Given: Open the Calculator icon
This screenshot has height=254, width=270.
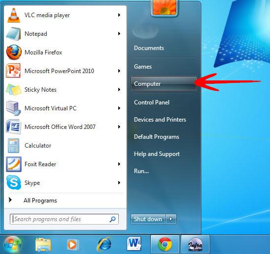Looking at the screenshot, I should click(13, 146).
